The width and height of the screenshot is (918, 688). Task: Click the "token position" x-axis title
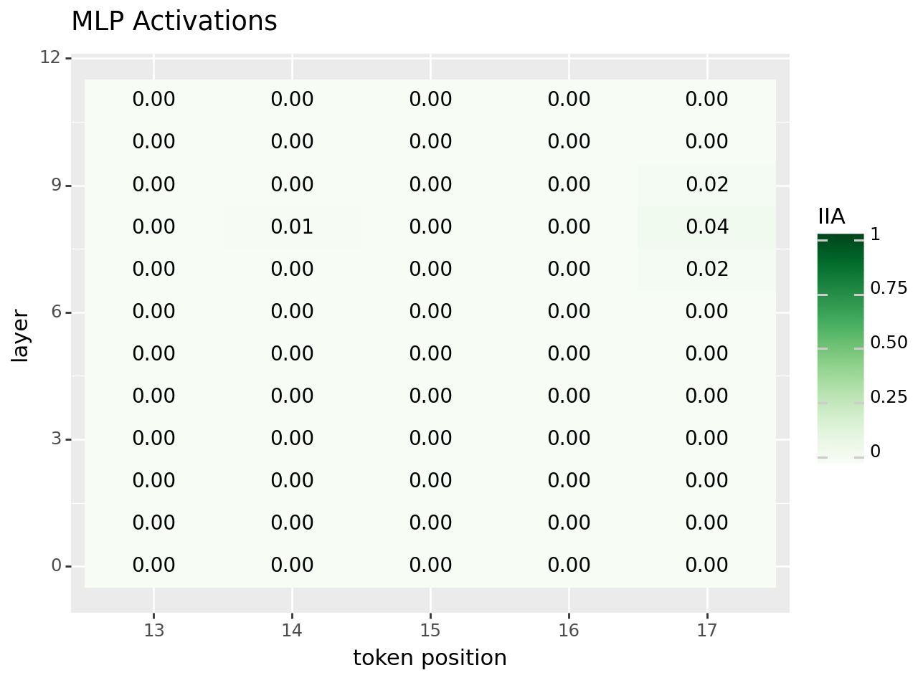pyautogui.click(x=430, y=658)
